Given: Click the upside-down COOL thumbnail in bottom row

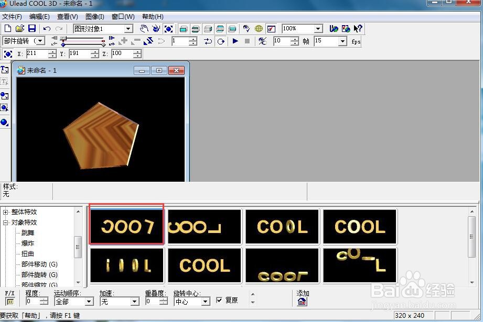Looking at the screenshot, I should 282,265.
